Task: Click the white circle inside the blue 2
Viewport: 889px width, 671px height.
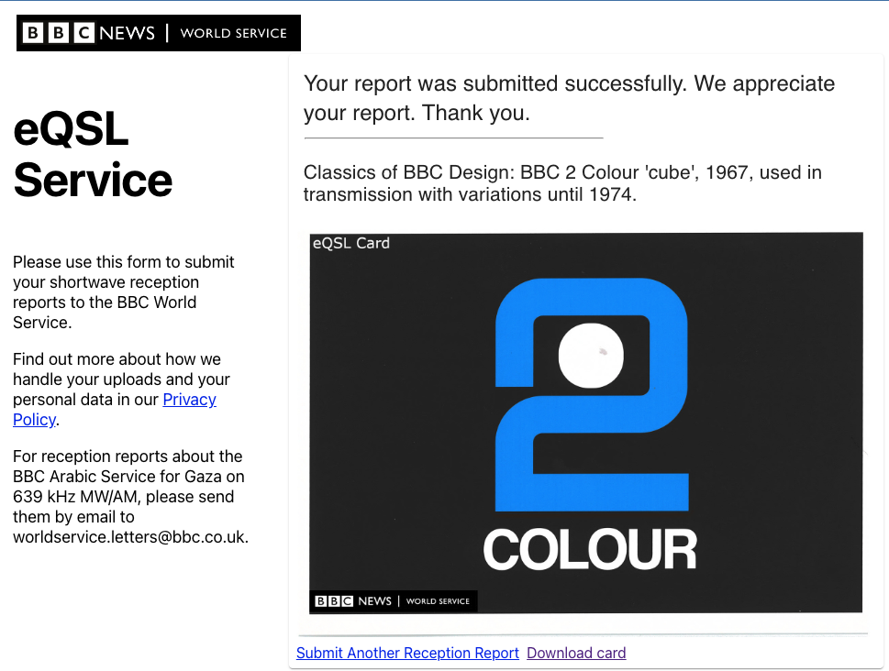Action: tap(591, 355)
